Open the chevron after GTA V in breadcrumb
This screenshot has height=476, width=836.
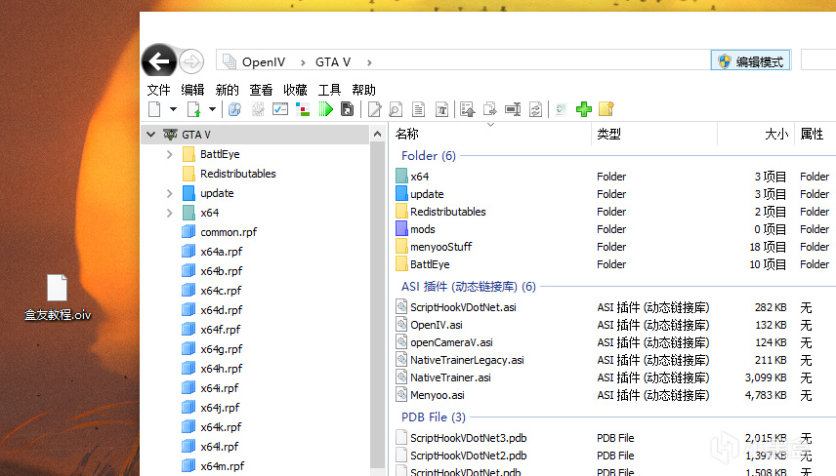[x=369, y=62]
